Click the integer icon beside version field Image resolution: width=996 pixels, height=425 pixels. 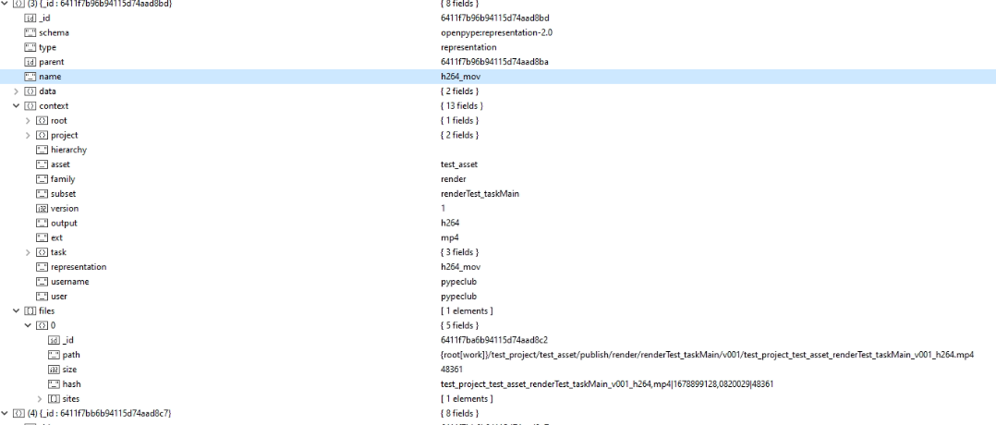[x=42, y=208]
